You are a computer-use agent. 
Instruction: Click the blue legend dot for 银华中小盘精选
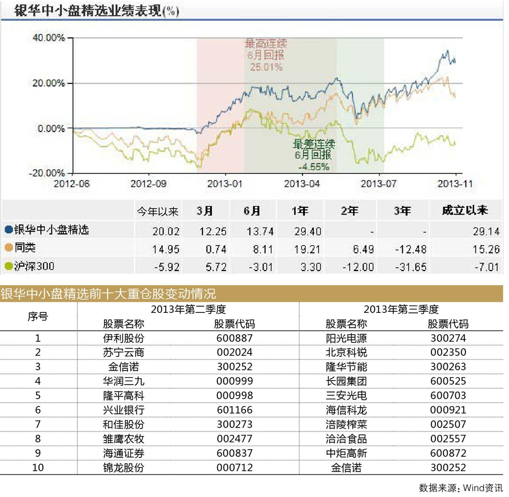coord(8,230)
